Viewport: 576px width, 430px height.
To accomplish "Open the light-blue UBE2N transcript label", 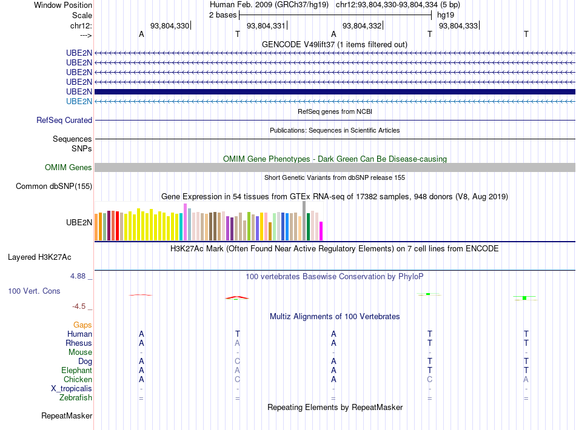I will 79,101.
